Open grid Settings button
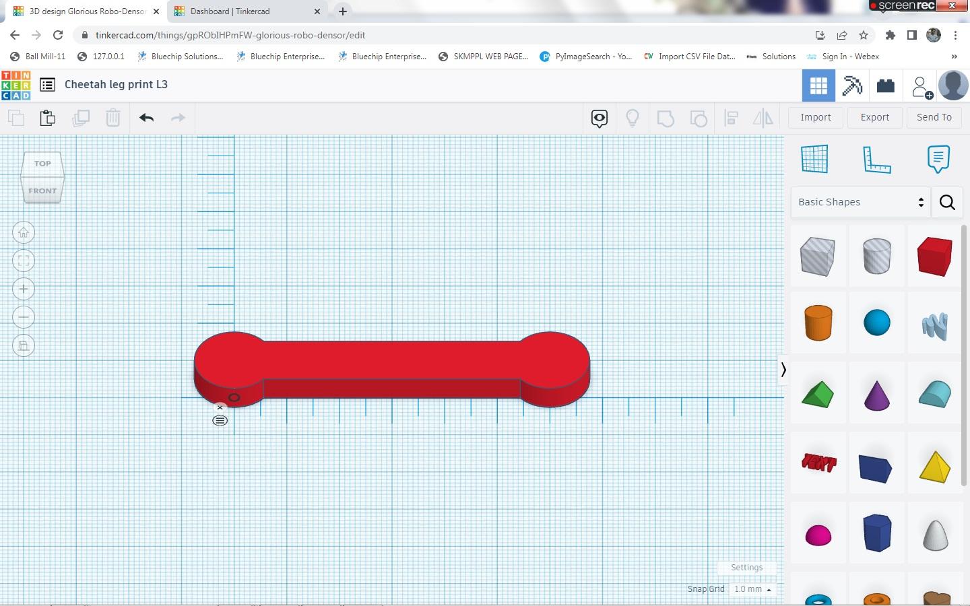970x606 pixels. [747, 568]
